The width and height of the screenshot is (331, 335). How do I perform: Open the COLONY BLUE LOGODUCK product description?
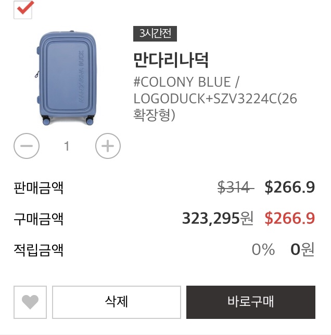215,99
